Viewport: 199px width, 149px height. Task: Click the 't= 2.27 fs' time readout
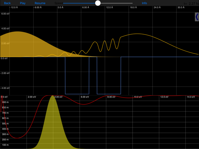tap(191, 4)
